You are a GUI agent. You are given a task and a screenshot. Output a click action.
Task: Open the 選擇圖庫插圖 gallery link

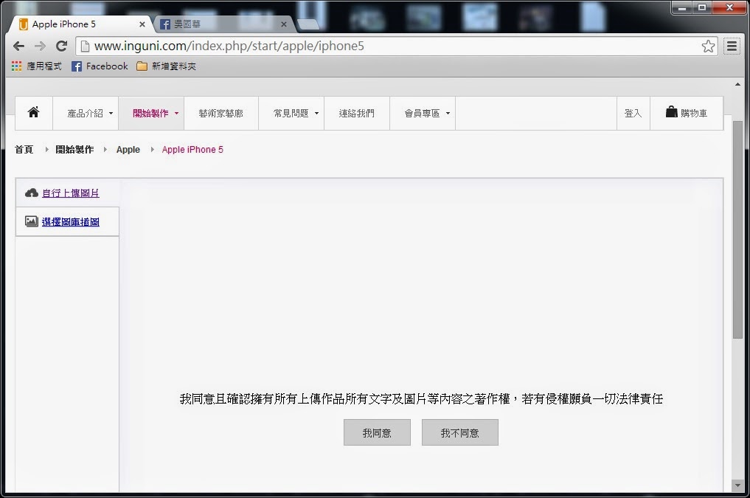point(71,221)
